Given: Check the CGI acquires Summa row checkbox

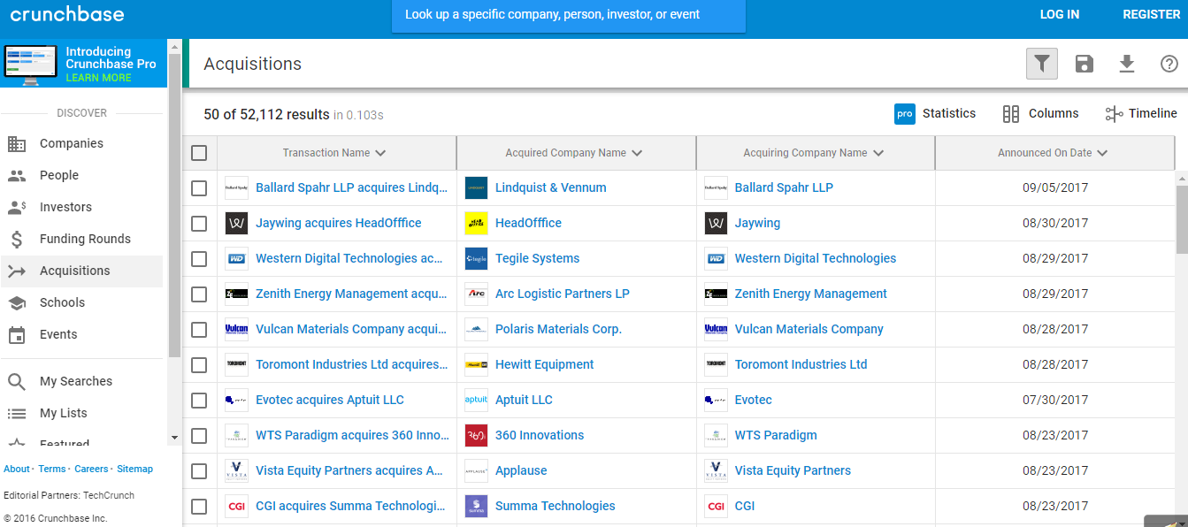Looking at the screenshot, I should (199, 506).
